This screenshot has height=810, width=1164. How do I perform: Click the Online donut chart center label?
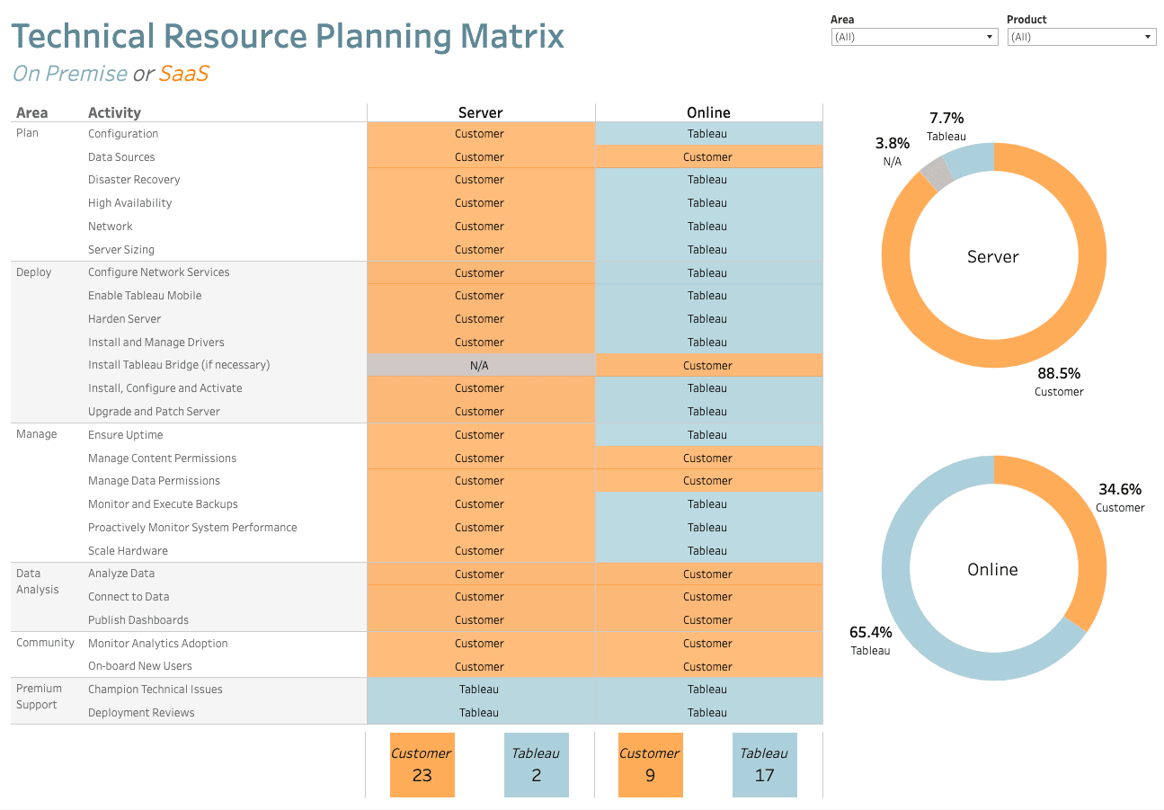tap(993, 570)
